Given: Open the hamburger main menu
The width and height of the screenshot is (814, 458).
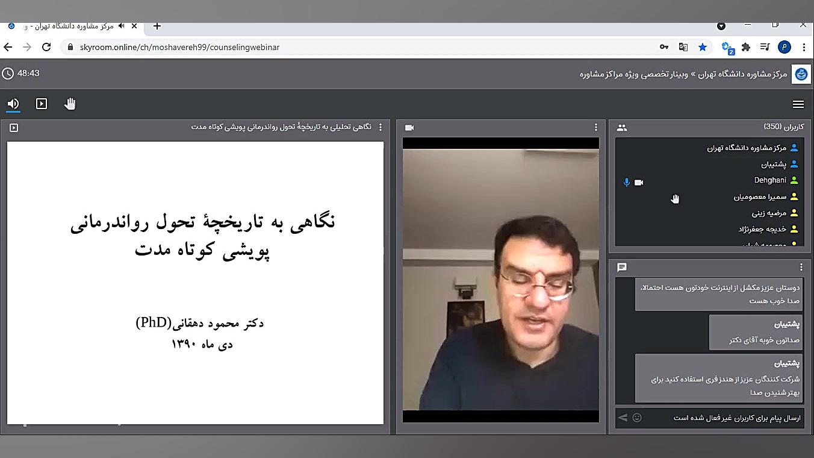Looking at the screenshot, I should click(798, 104).
